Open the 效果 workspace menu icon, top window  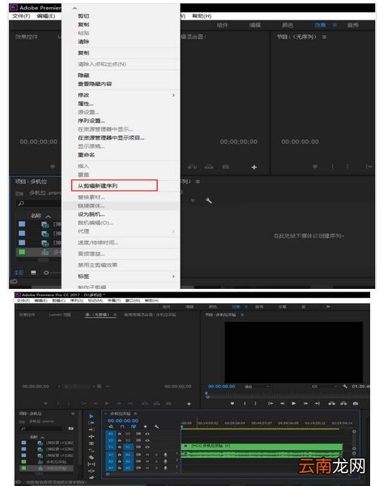pyautogui.click(x=334, y=25)
